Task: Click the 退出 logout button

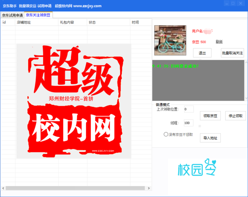Action: (x=202, y=53)
